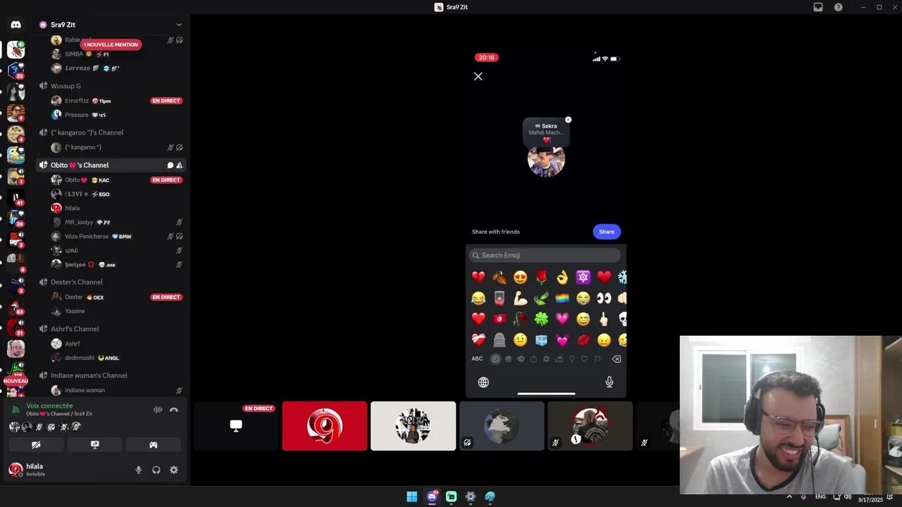This screenshot has width=902, height=507.
Task: Pick the headstone emoji
Action: tap(499, 340)
